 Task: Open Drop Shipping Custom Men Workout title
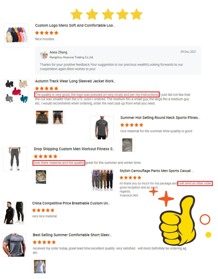click(74, 149)
